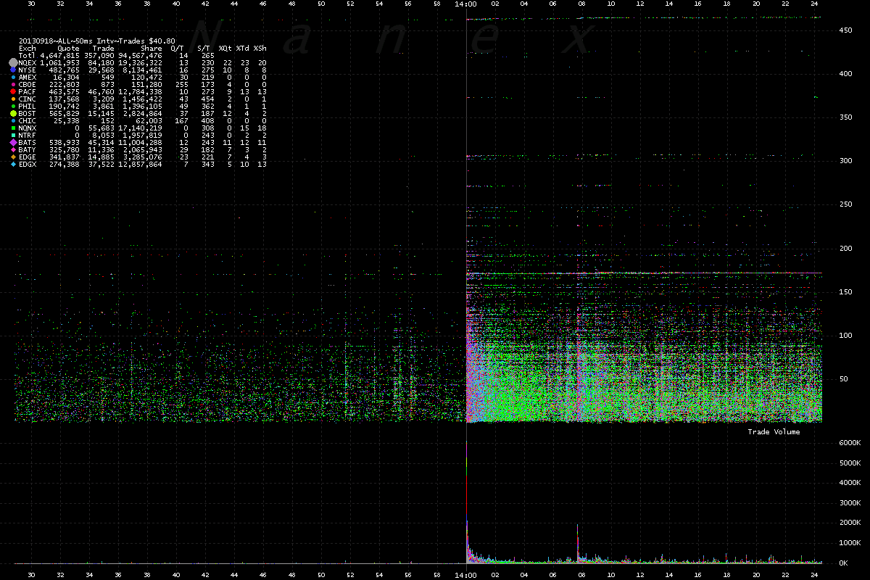Click the small blue AMEX legend dot
The image size is (870, 580).
pyautogui.click(x=13, y=78)
